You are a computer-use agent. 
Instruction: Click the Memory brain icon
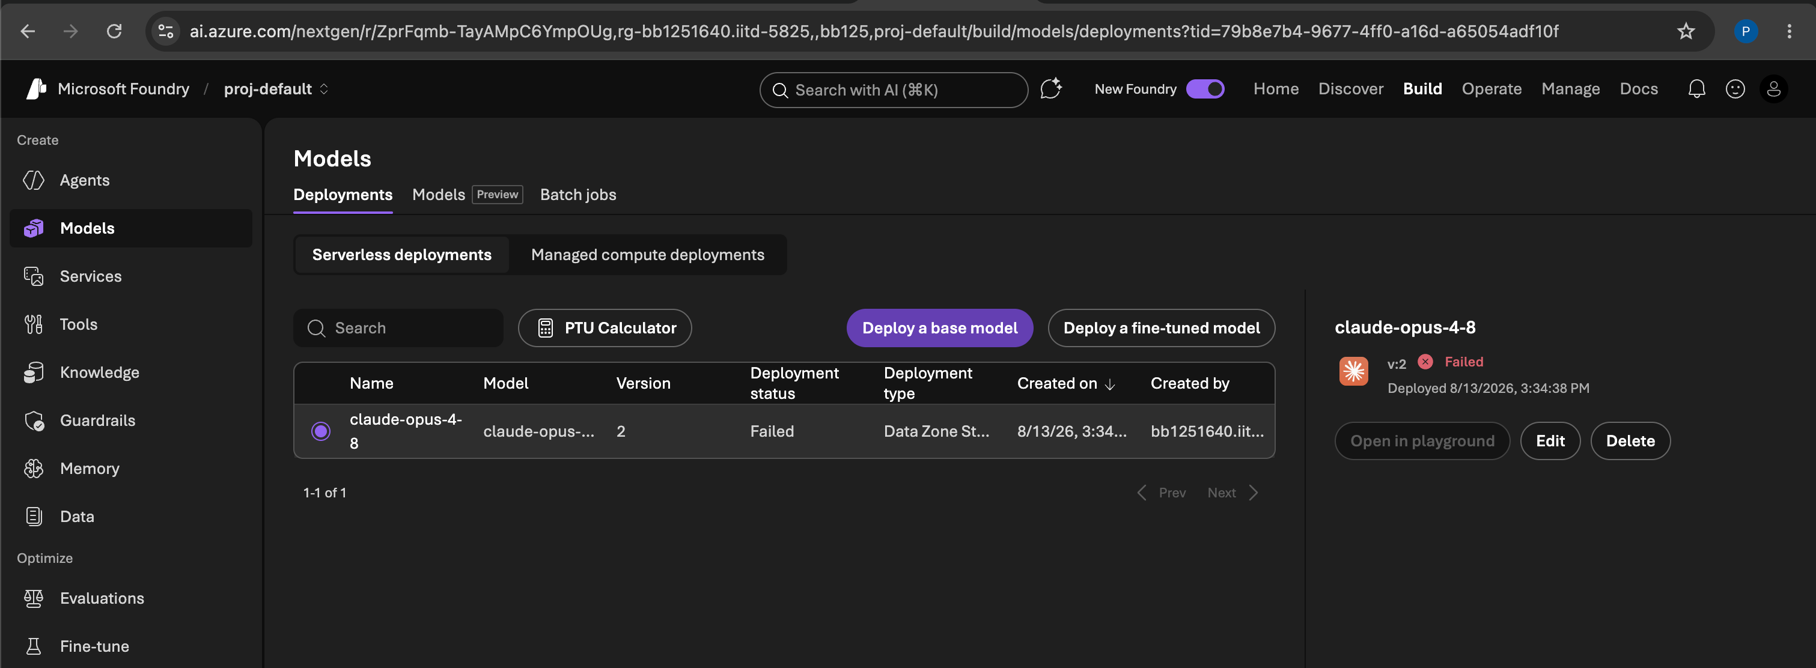[33, 469]
